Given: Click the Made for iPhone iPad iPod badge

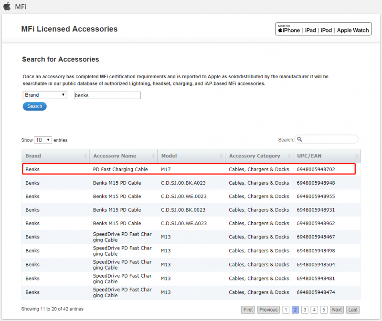Looking at the screenshot, I should click(324, 29).
